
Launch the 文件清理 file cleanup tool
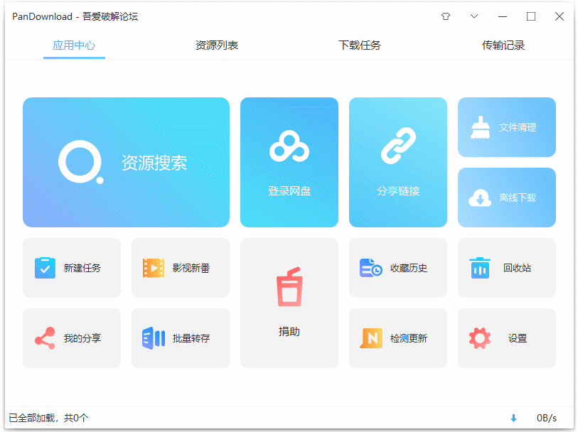[506, 127]
